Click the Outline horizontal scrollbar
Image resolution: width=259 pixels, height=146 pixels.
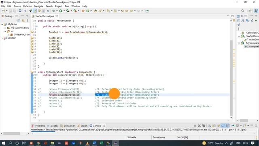(x=244, y=120)
